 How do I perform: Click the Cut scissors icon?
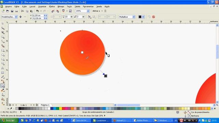tap(22, 11)
